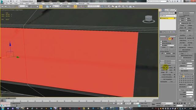Open the Workspace Default dropdown
This screenshot has height=110, width=196.
pos(29,1)
